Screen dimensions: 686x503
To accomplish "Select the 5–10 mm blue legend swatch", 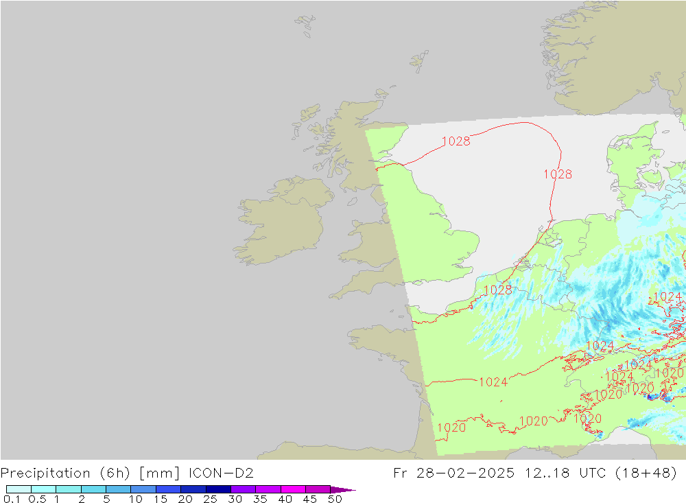I will (119, 489).
